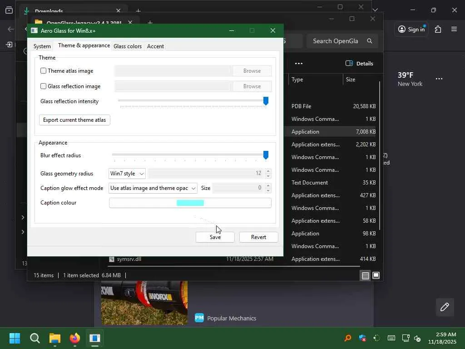The width and height of the screenshot is (465, 349).
Task: Open the taskbar clock and date
Action: 442,338
